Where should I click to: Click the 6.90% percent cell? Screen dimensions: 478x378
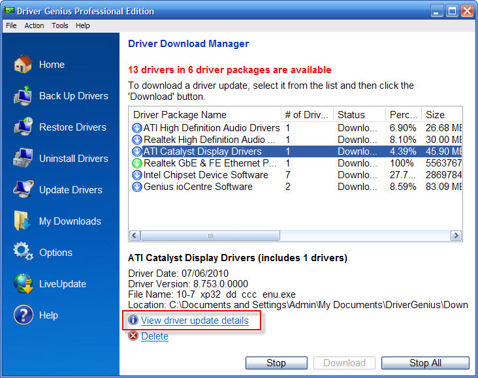point(403,128)
